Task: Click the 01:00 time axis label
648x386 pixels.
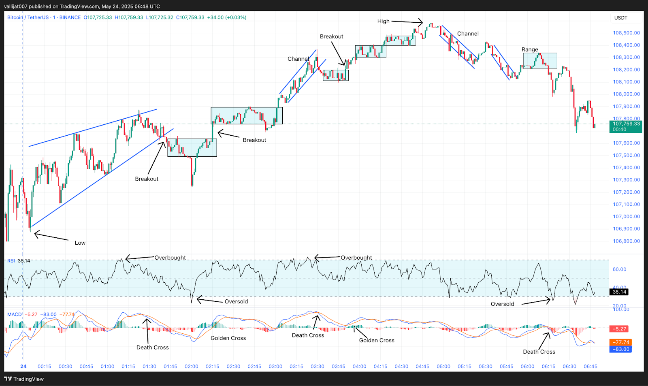Action: [107, 366]
